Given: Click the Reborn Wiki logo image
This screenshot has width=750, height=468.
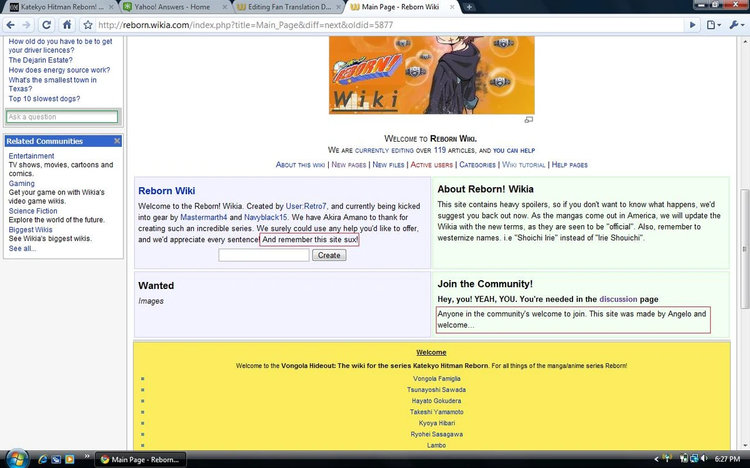Looking at the screenshot, I should click(432, 75).
